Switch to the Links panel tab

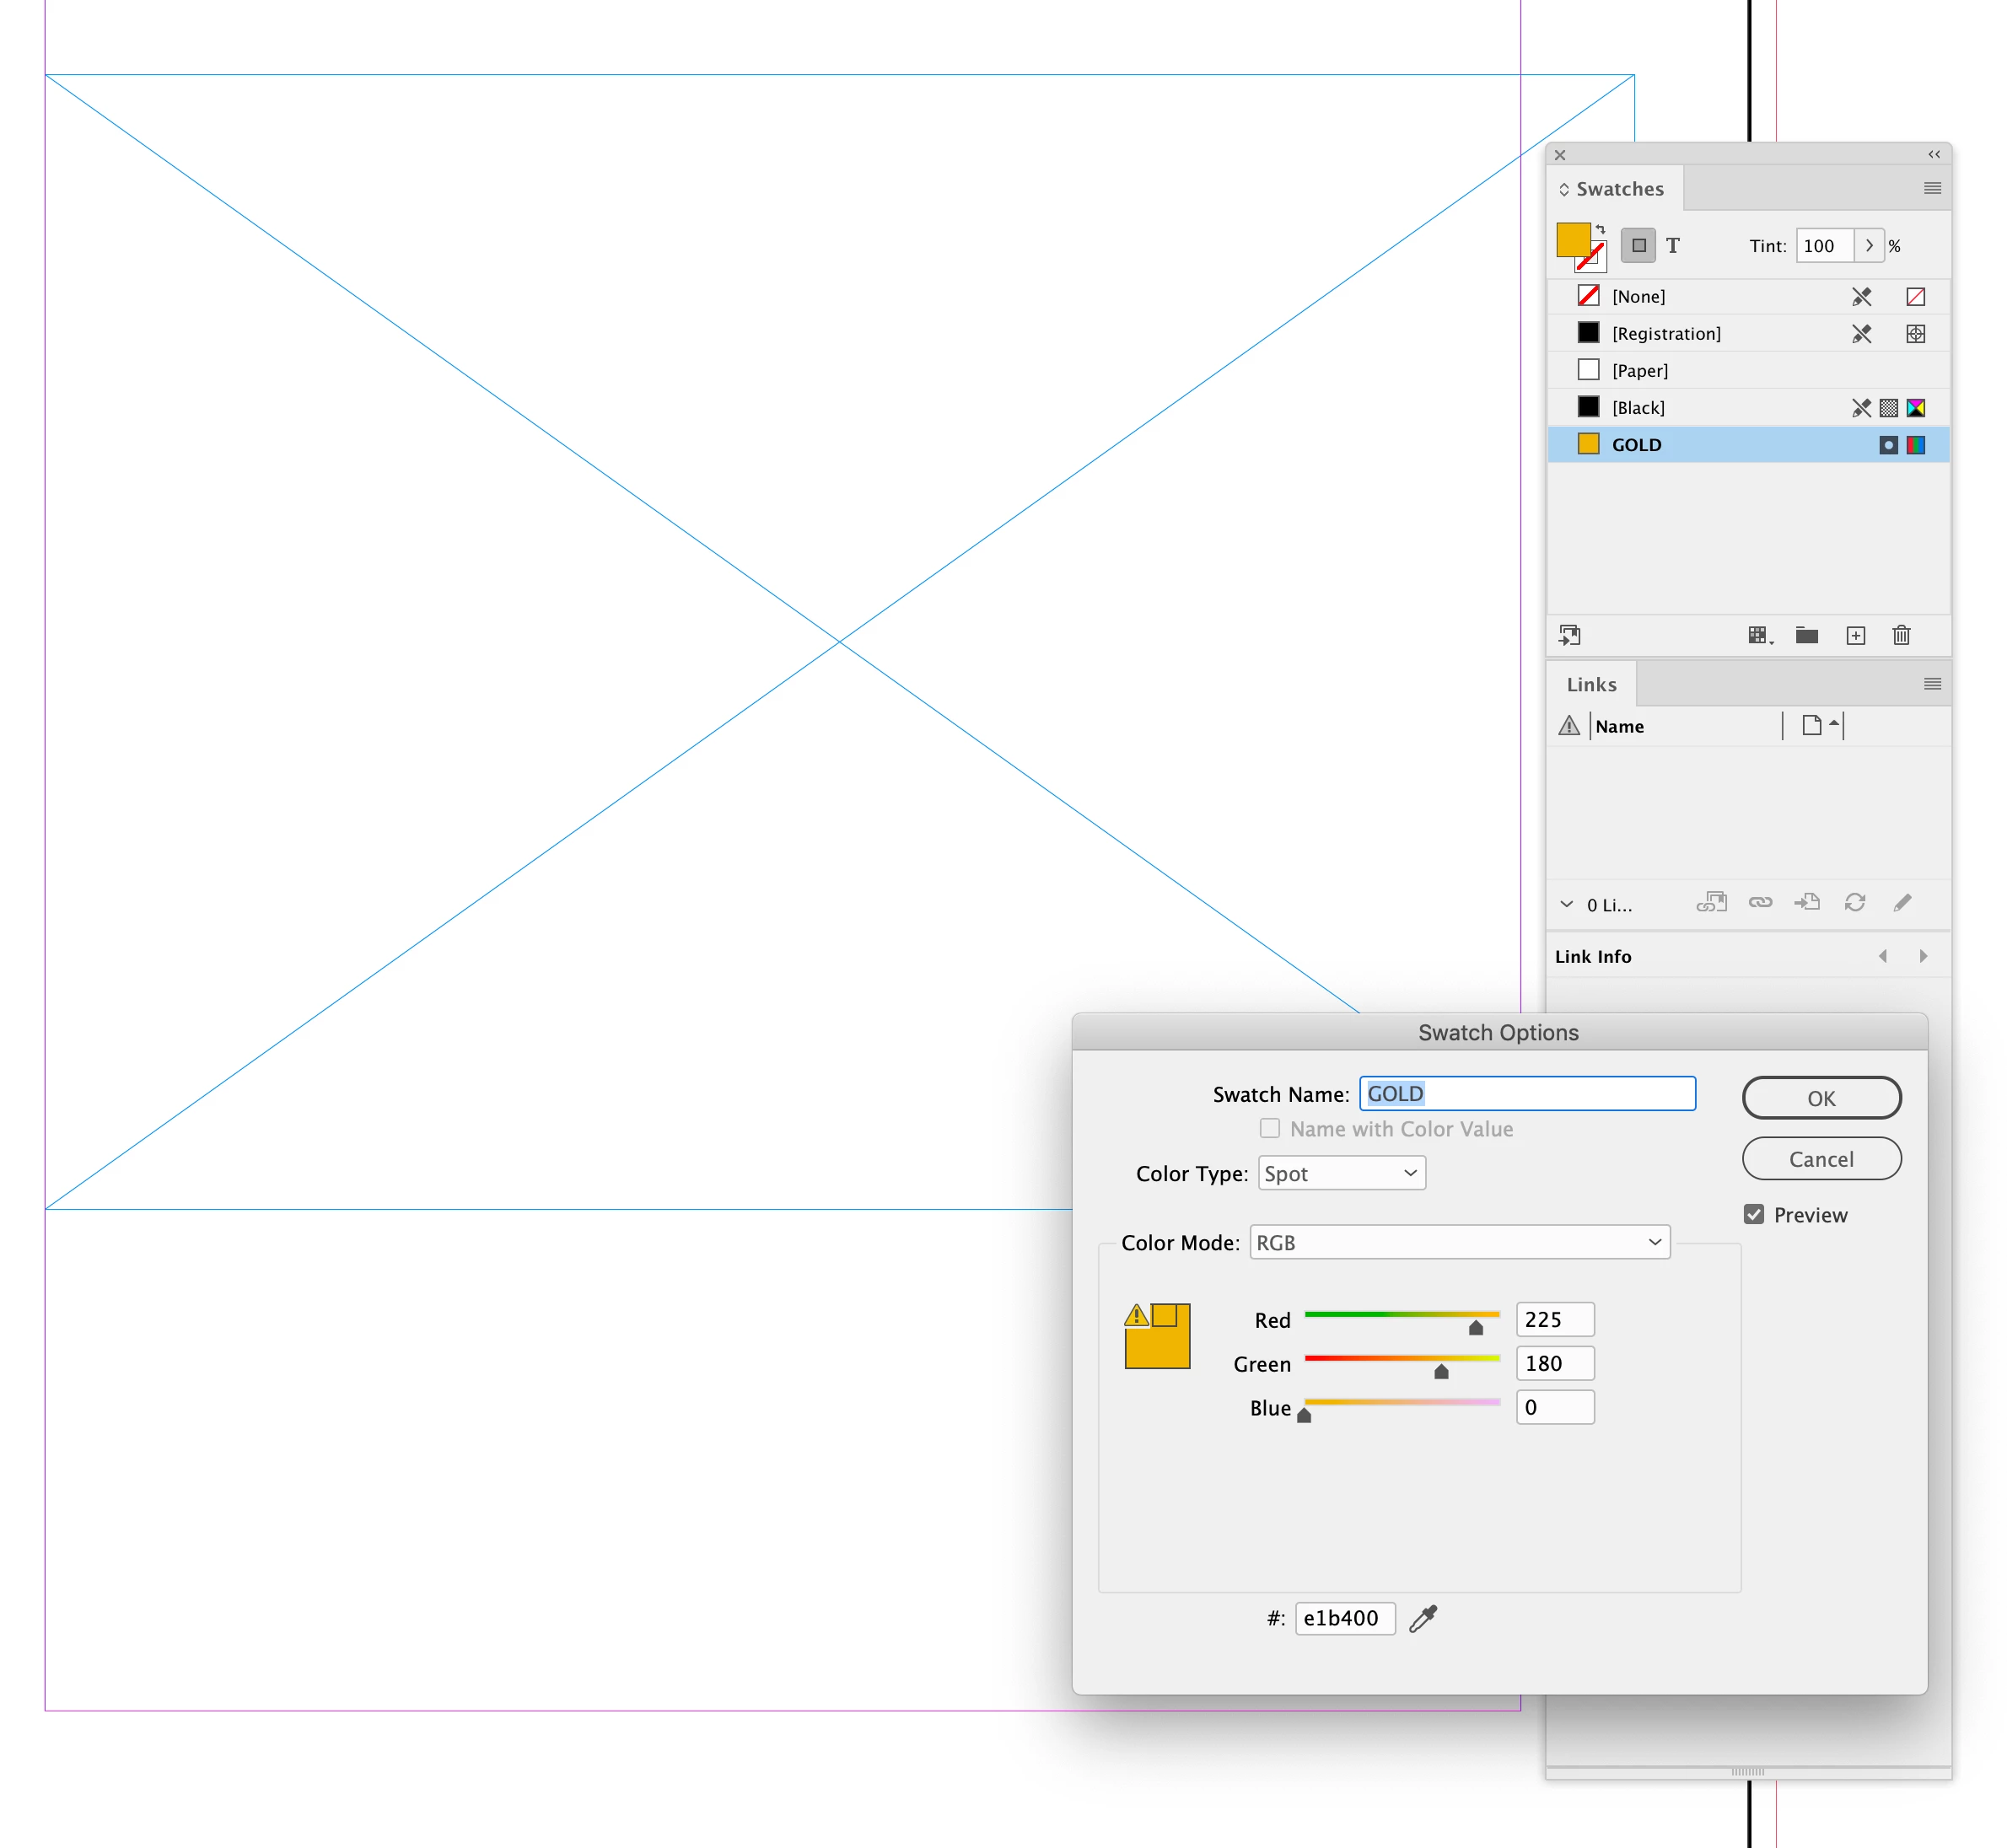[1591, 685]
